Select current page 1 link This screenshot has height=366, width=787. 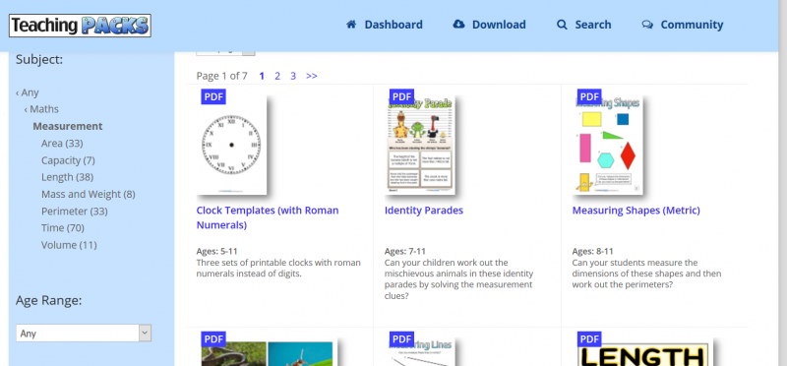[x=262, y=76]
